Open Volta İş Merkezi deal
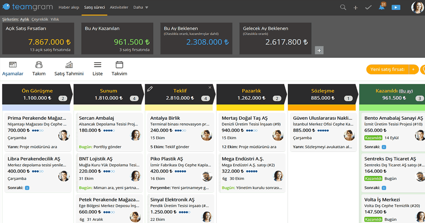 [x=382, y=200]
